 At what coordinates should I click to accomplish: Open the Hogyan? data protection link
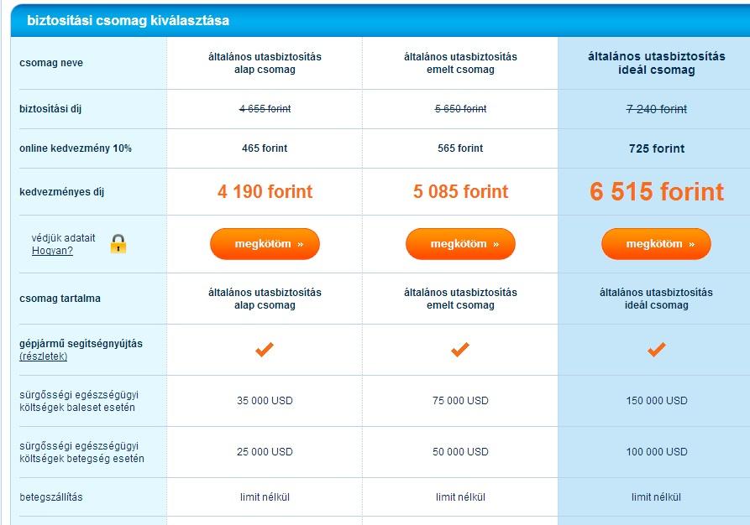tap(52, 251)
